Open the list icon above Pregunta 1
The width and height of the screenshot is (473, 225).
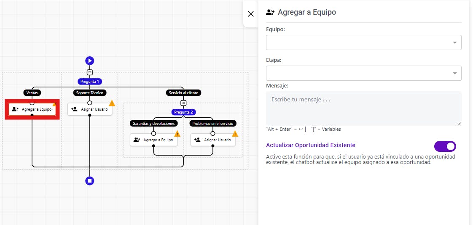pyautogui.click(x=90, y=72)
